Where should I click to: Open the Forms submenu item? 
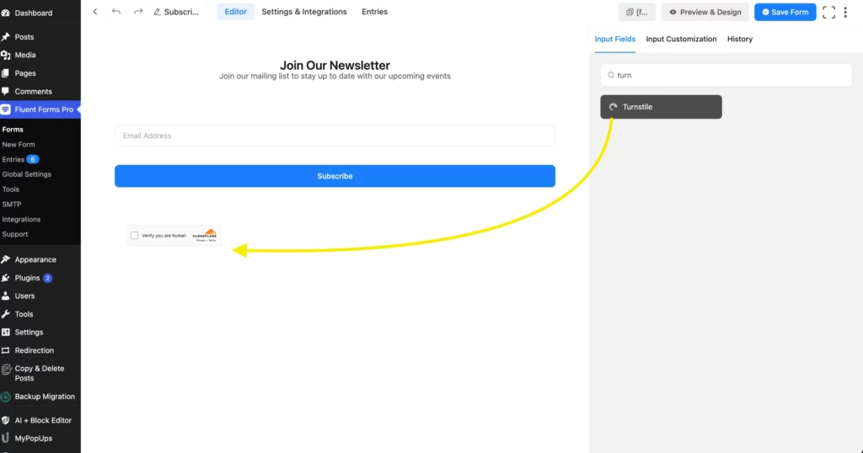(x=13, y=129)
